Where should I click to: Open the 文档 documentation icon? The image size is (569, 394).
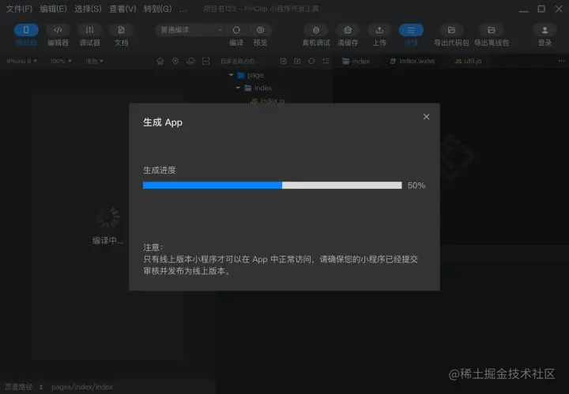(x=121, y=30)
